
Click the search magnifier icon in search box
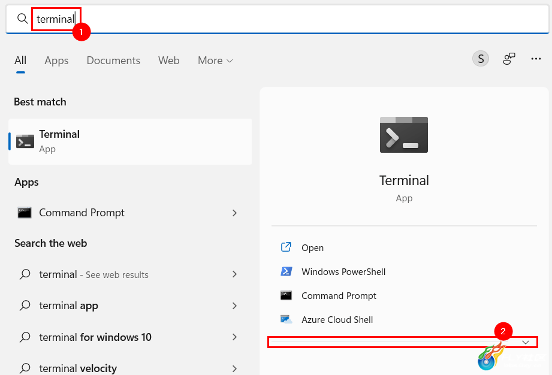pyautogui.click(x=22, y=19)
